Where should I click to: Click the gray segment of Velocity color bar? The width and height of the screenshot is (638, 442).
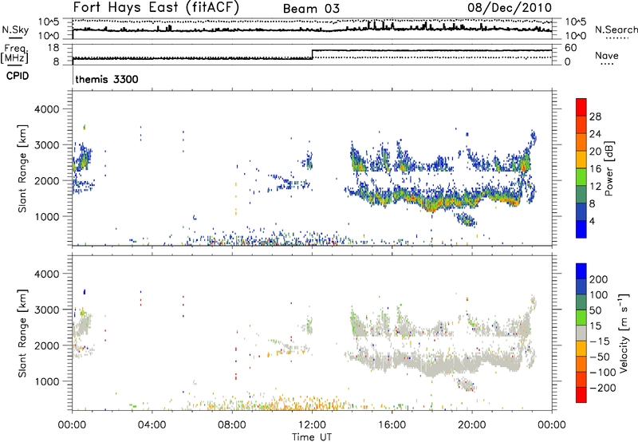581,333
